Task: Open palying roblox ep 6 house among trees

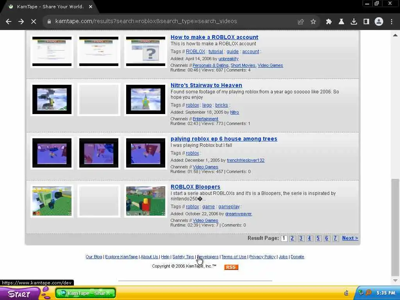Action: pyautogui.click(x=224, y=139)
